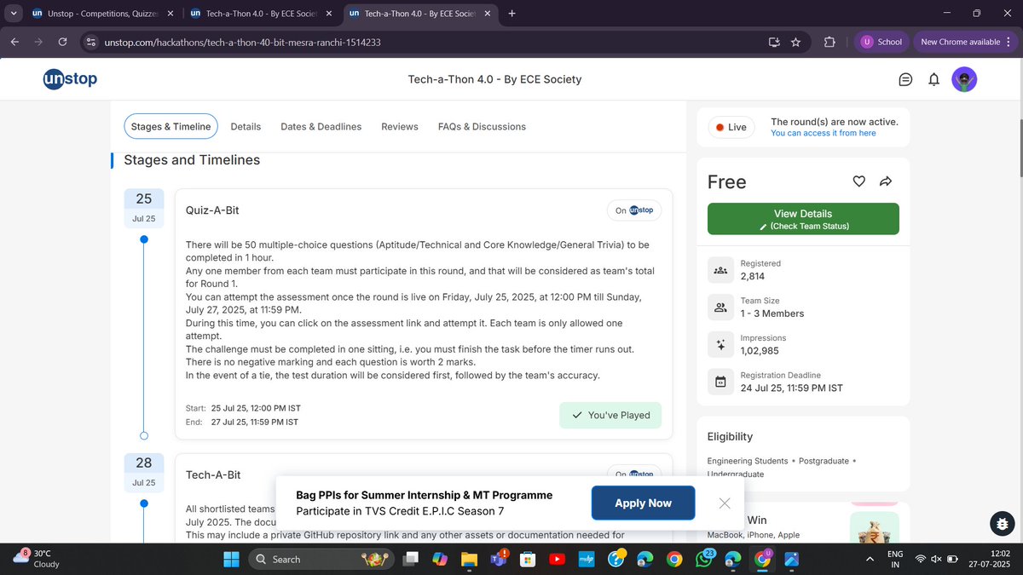1023x575 pixels.
Task: Click the Impressions sparkle icon
Action: [720, 344]
